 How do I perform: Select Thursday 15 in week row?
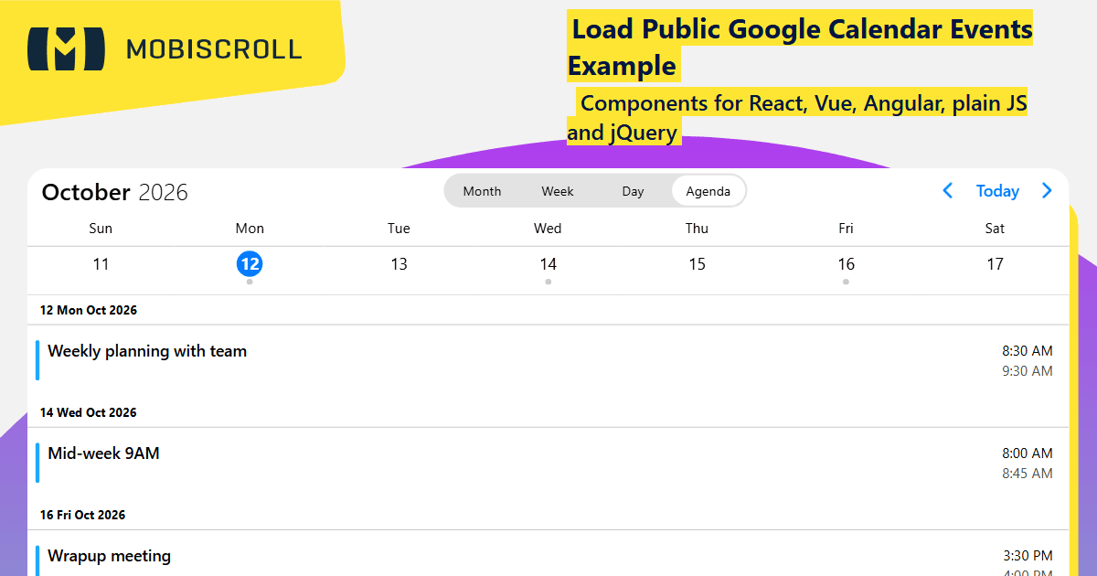tap(697, 264)
